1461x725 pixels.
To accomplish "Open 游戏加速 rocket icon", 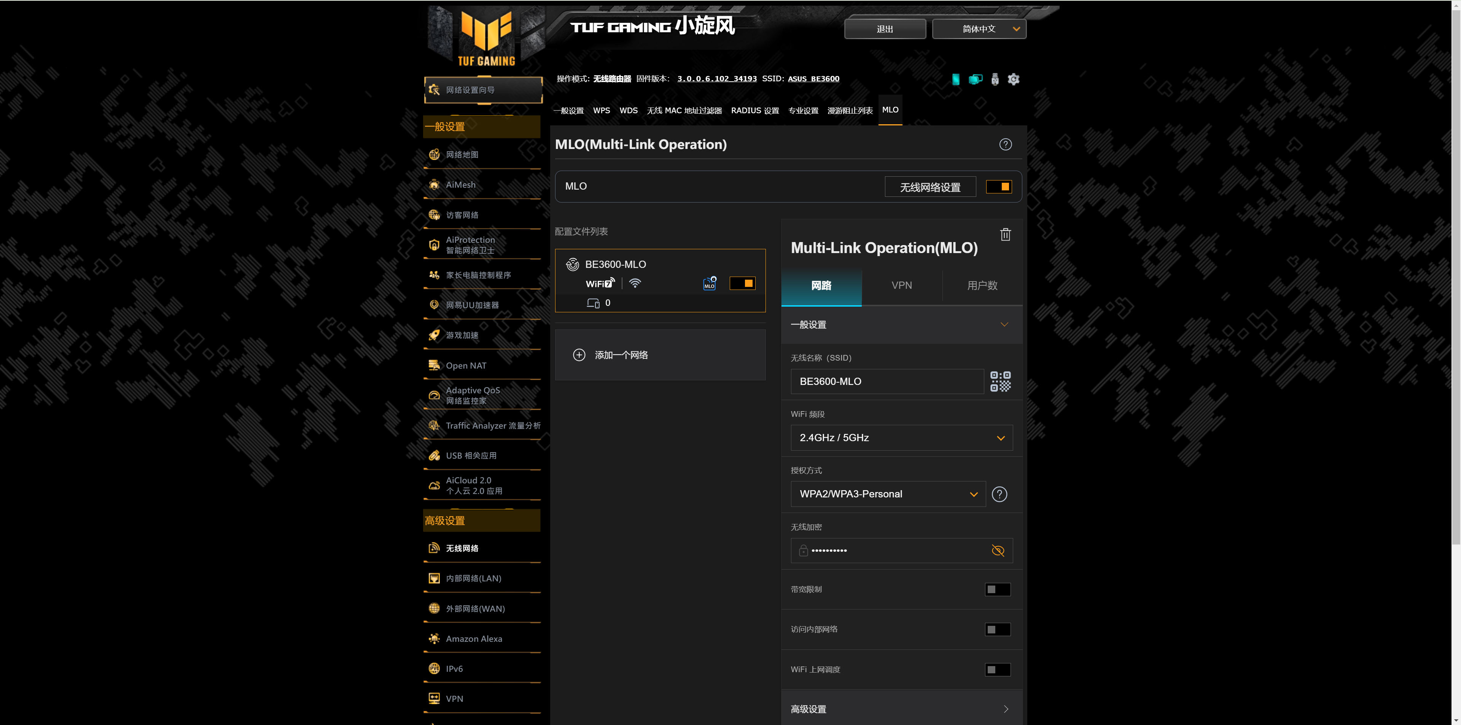I will click(x=434, y=335).
